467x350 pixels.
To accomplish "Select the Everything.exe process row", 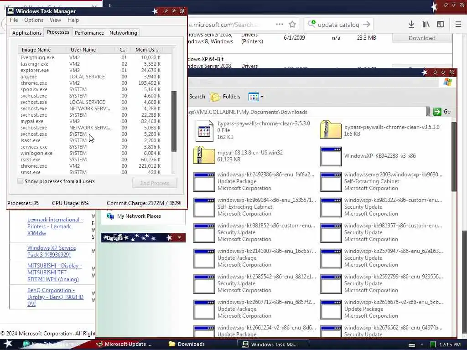I will coord(91,57).
